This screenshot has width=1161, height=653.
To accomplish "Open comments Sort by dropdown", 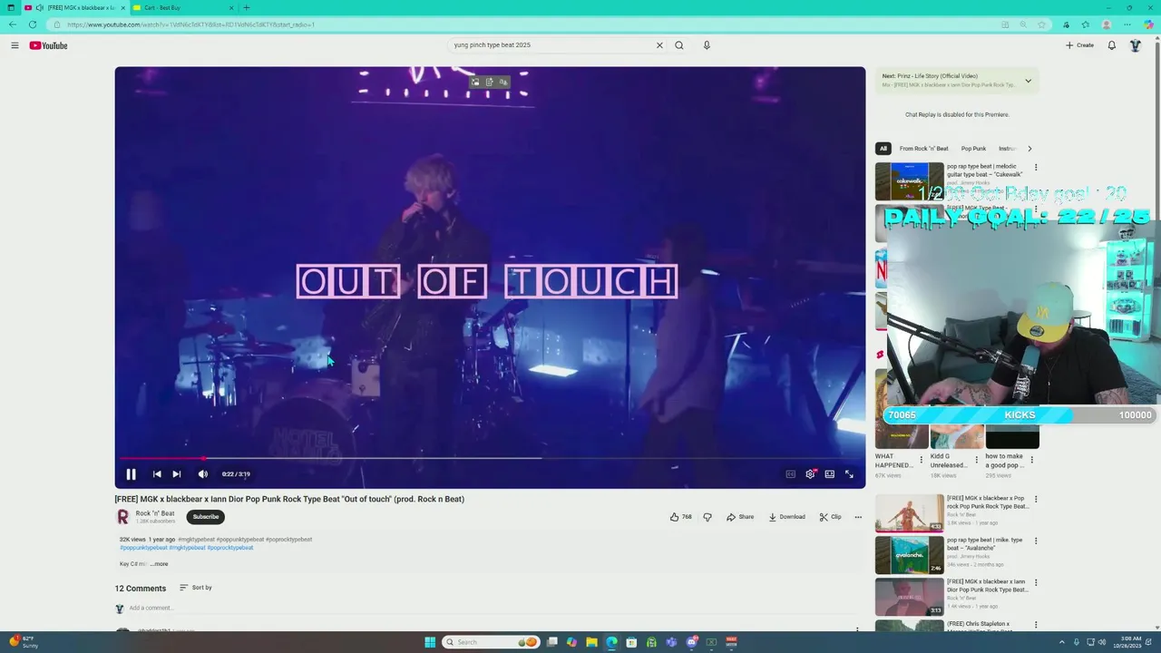I will click(195, 588).
